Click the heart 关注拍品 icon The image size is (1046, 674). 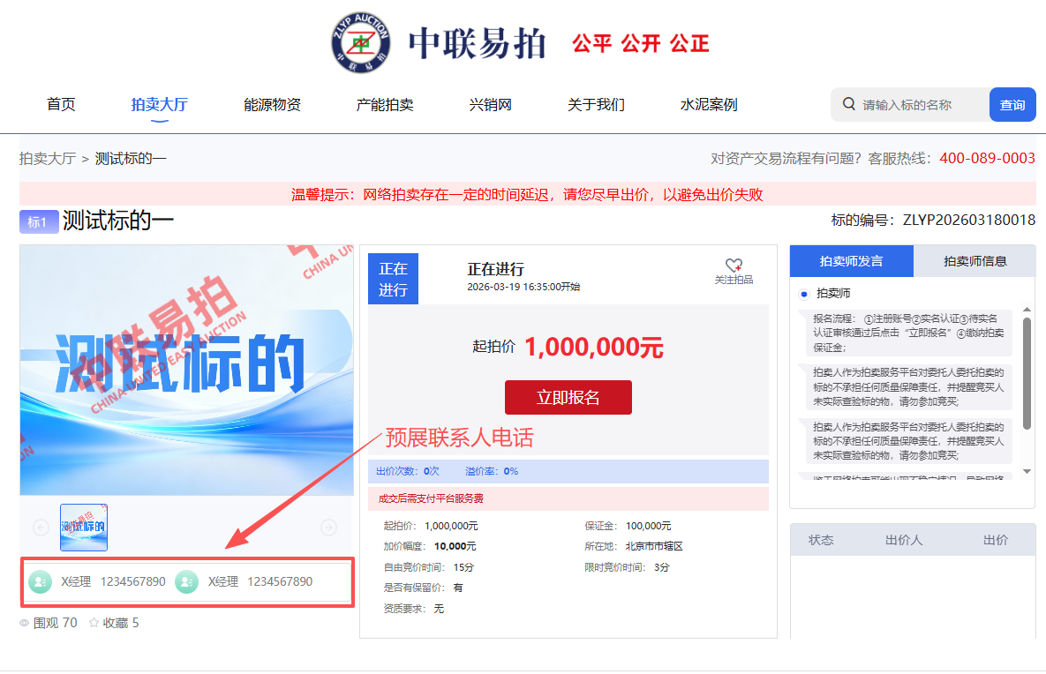point(734,265)
